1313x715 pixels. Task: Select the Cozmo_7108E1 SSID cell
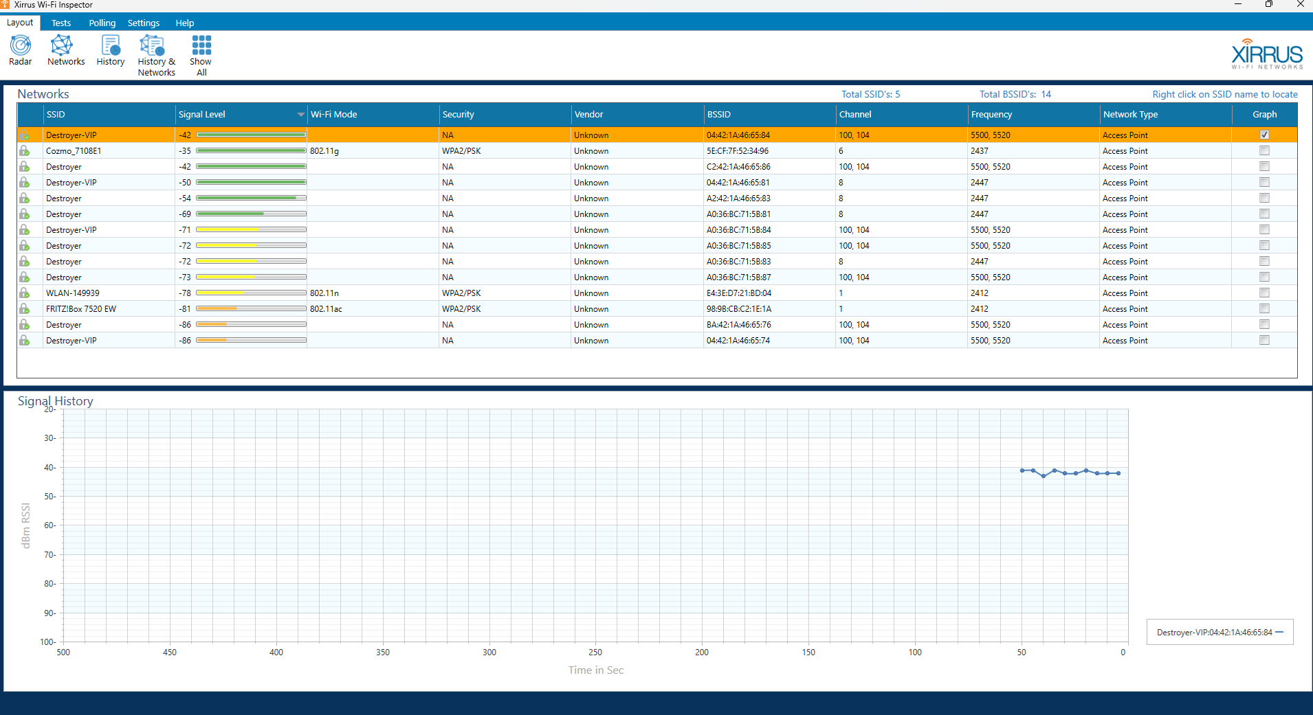(x=109, y=150)
